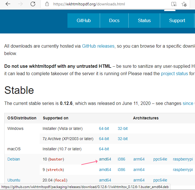Click the read aloud icon in address bar
Screen dimensions: 195x190
point(174,4)
